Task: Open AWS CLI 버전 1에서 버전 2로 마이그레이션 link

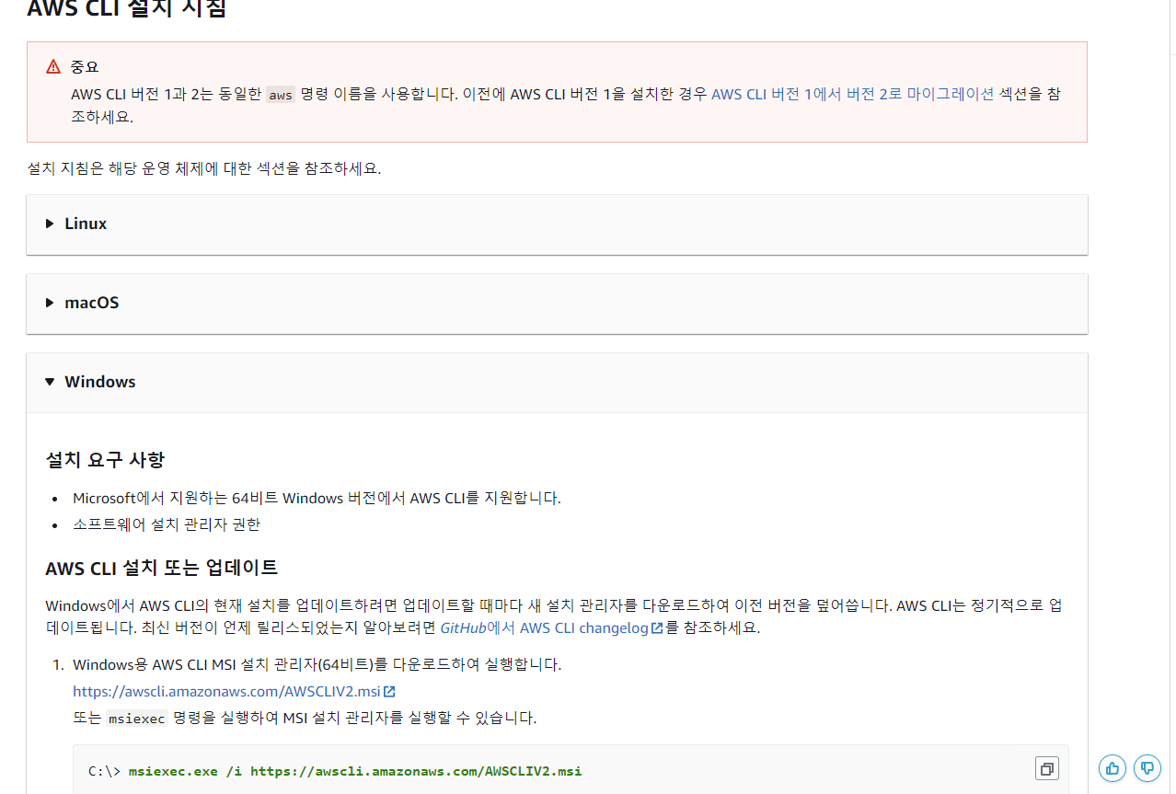Action: point(853,94)
